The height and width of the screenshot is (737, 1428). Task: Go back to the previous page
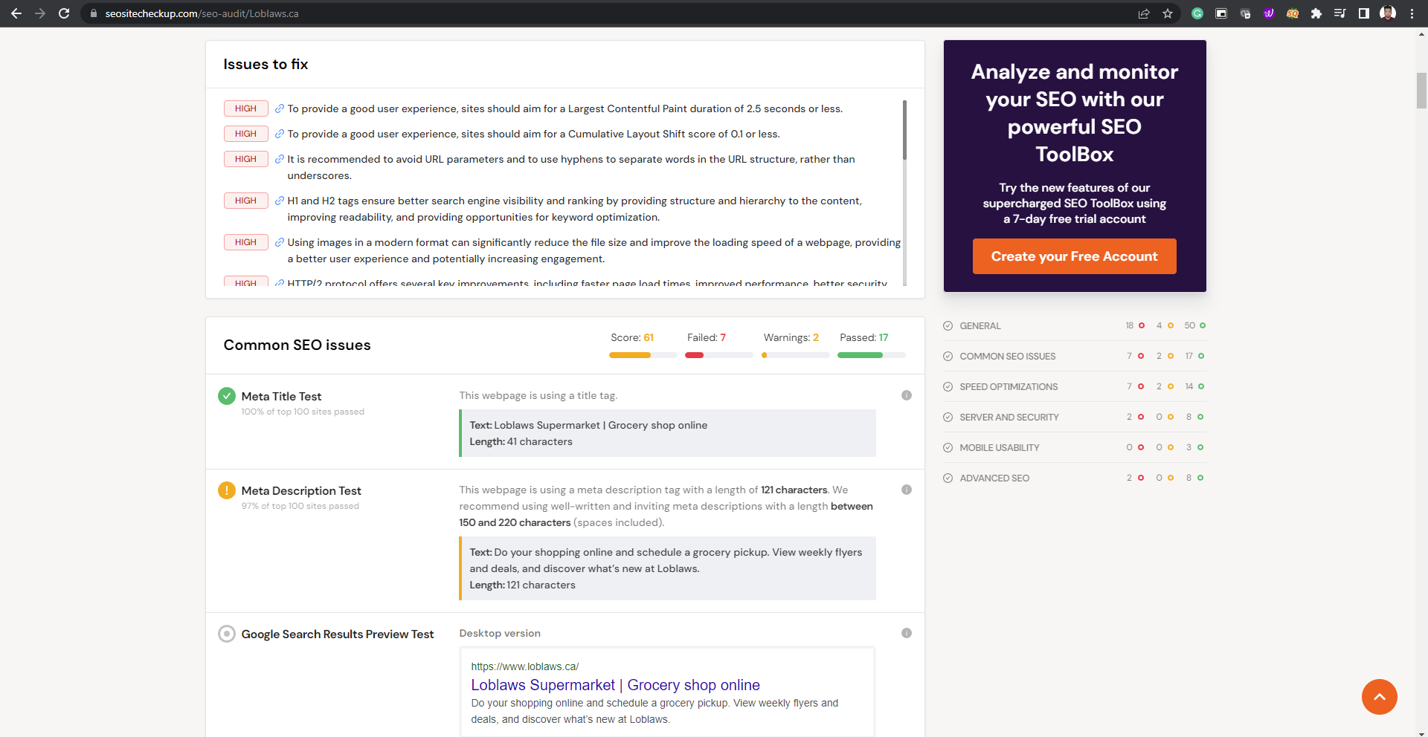[16, 13]
